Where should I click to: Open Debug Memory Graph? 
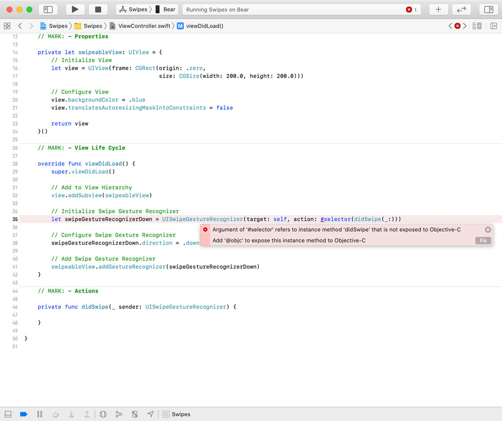click(119, 414)
